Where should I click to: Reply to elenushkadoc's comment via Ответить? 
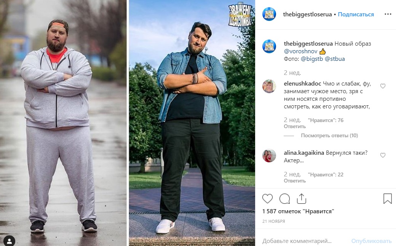click(x=295, y=126)
